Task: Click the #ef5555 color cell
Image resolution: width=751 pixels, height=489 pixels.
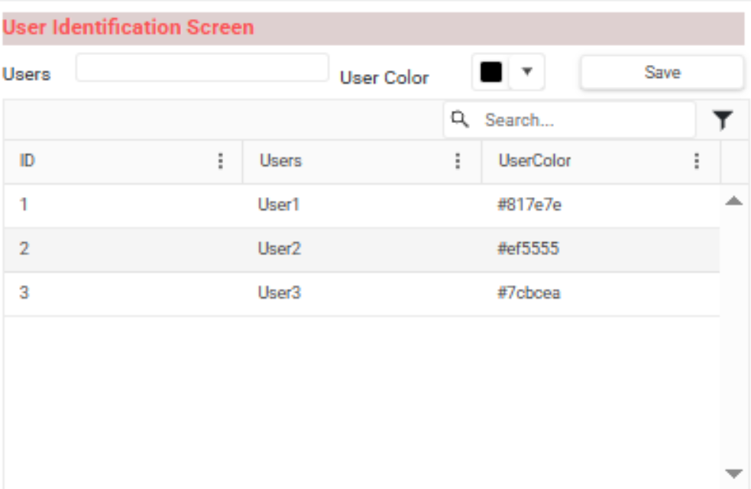Action: [x=528, y=248]
